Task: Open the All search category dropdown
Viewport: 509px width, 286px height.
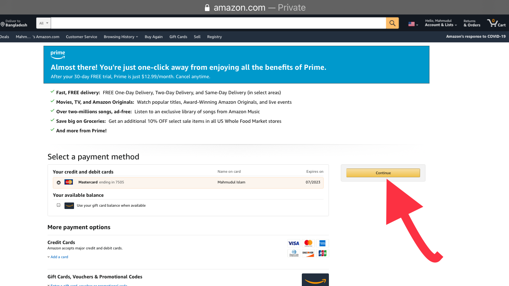Action: pos(43,23)
